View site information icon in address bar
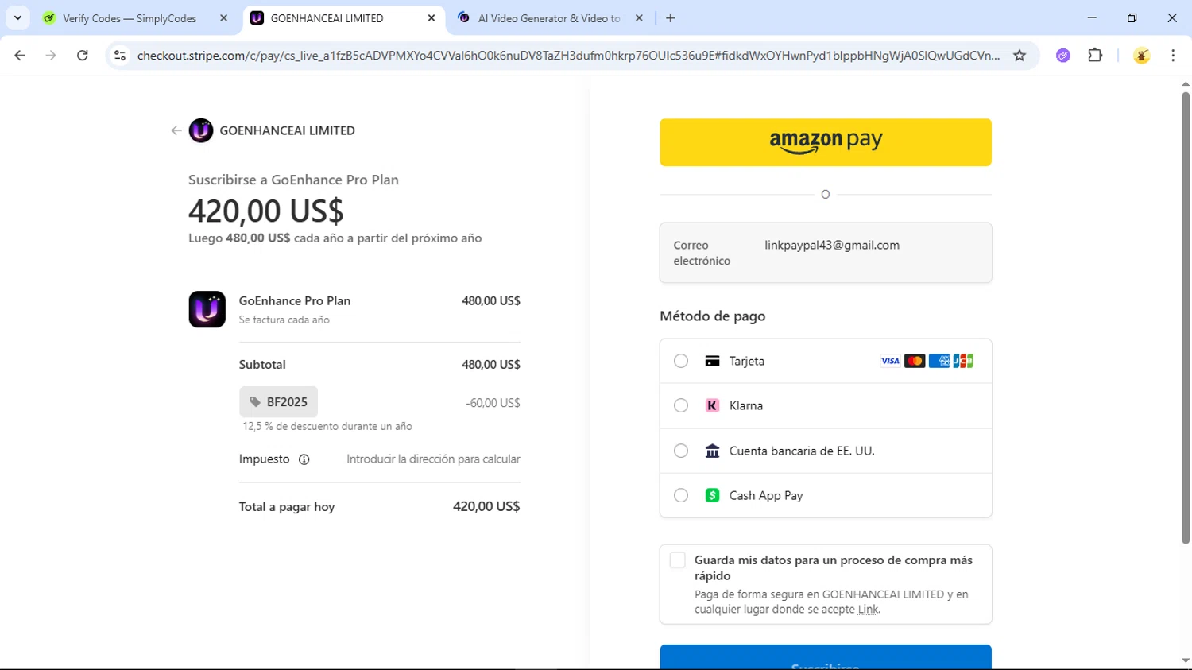The width and height of the screenshot is (1192, 670). [x=120, y=56]
